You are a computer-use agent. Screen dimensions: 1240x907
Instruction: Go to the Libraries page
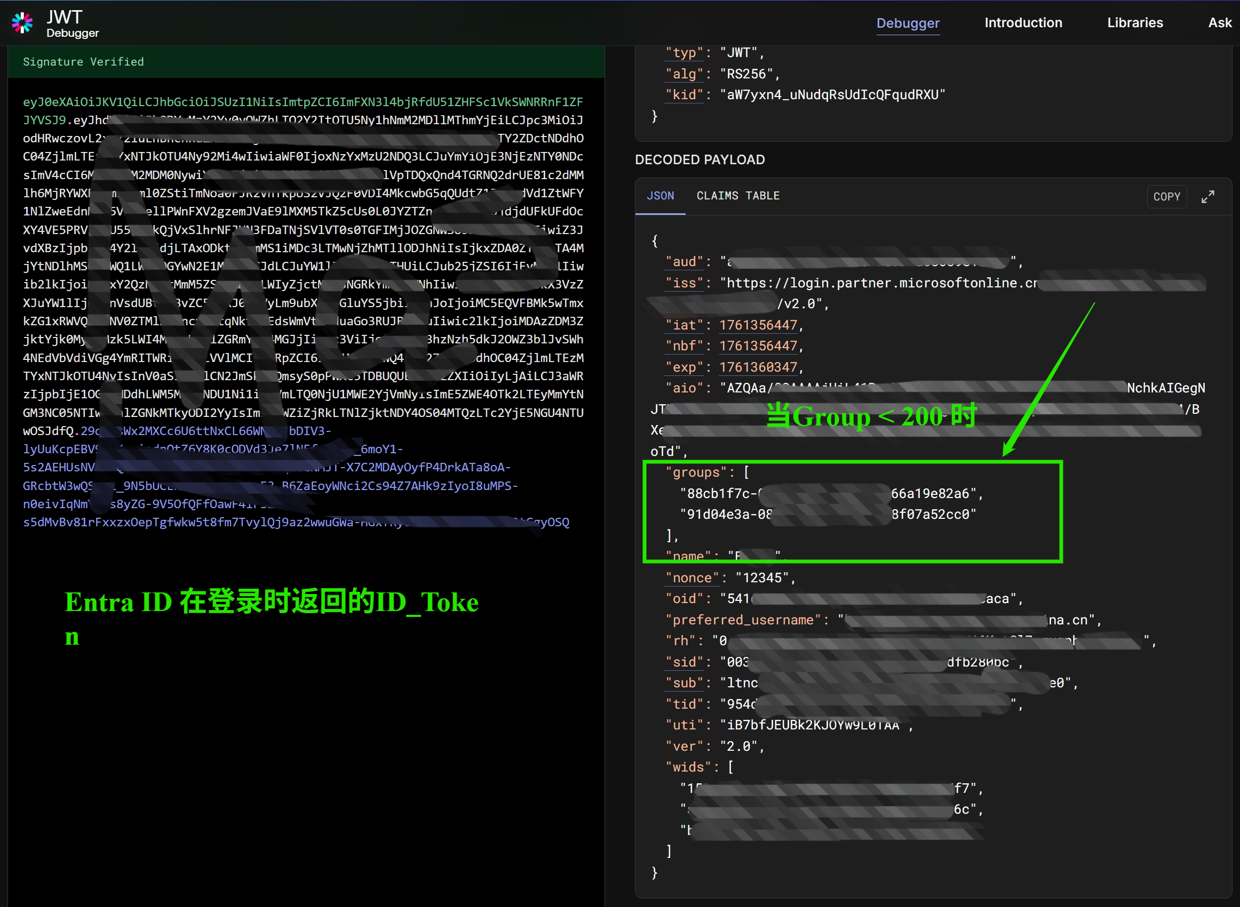pyautogui.click(x=1134, y=23)
